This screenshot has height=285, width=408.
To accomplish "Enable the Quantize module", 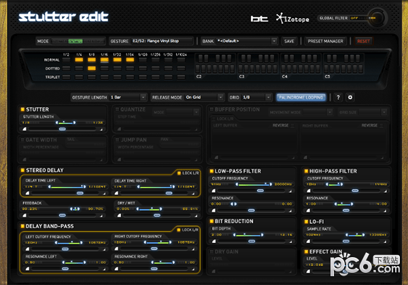I will click(x=117, y=109).
